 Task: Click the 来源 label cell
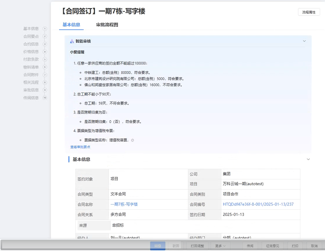click(x=94, y=226)
